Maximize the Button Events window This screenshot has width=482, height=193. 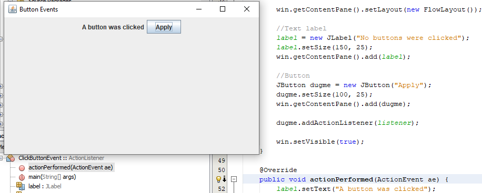223,9
